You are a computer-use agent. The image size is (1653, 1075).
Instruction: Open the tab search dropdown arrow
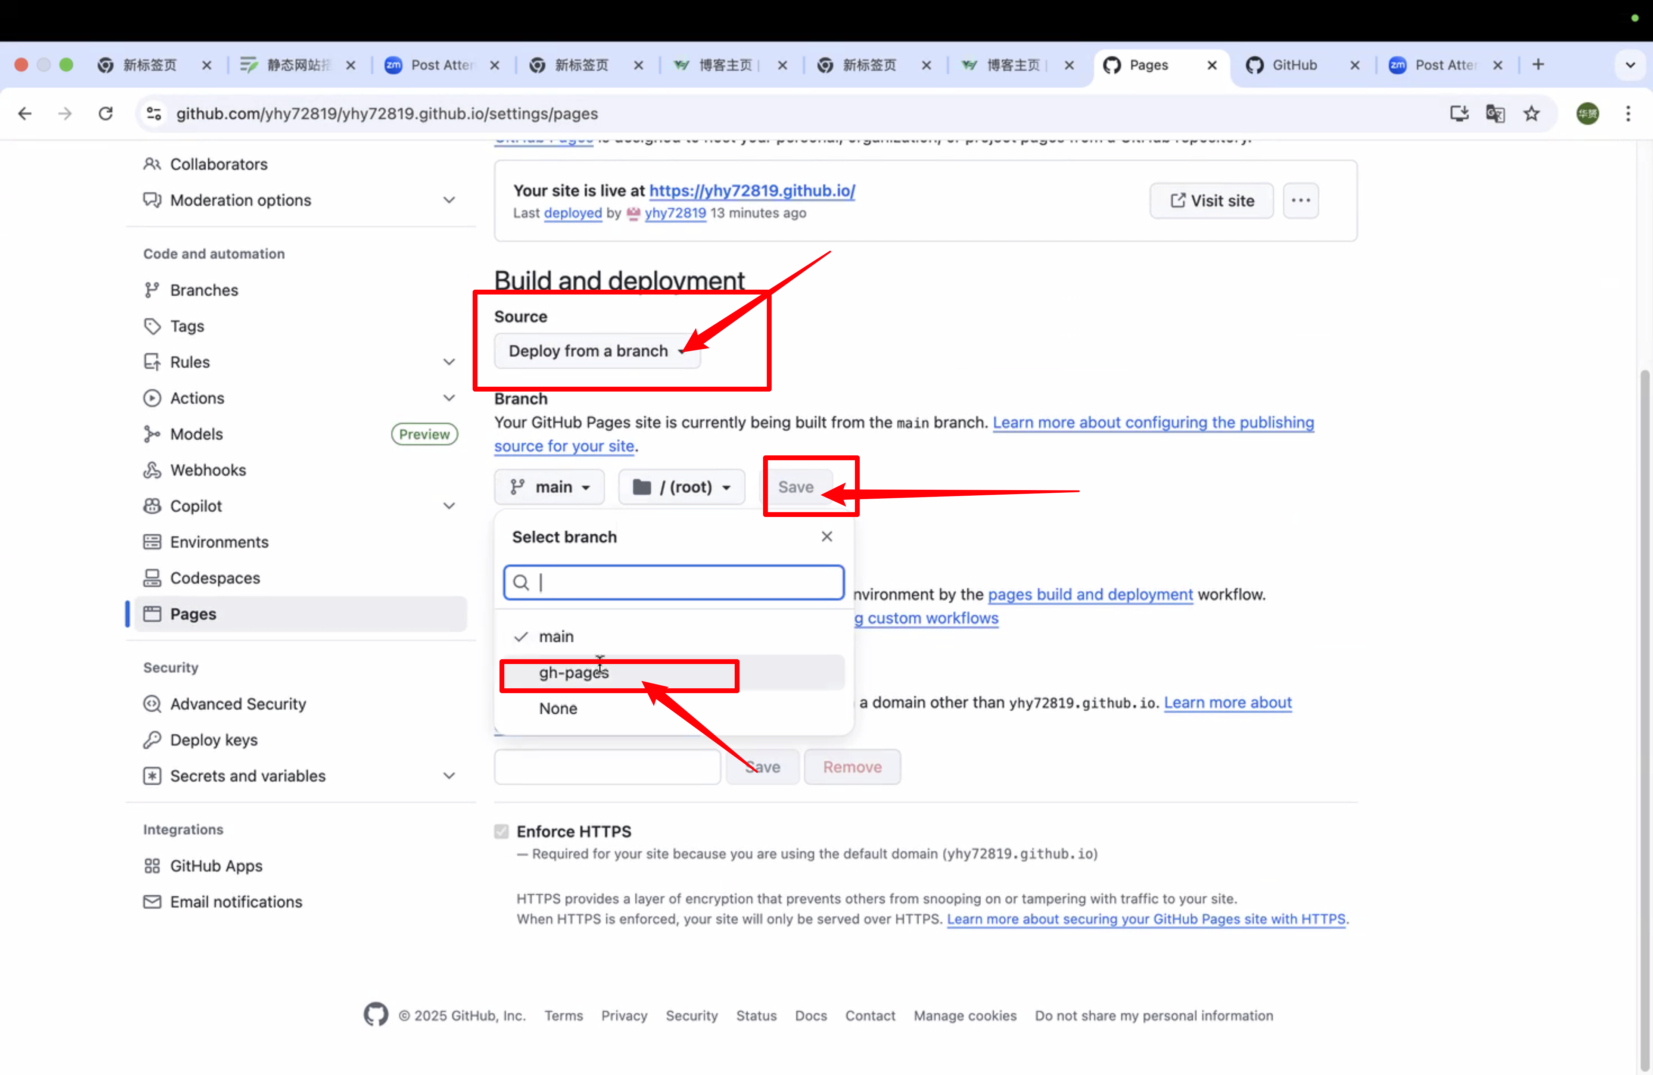1630,65
